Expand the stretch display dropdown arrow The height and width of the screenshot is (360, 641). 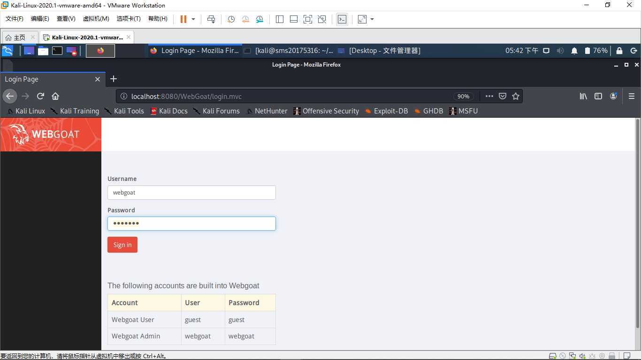point(372,19)
